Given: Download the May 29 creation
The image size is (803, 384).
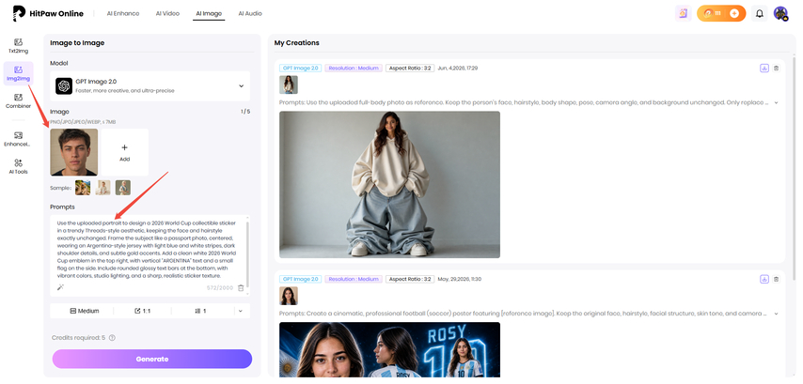Looking at the screenshot, I should [x=764, y=279].
